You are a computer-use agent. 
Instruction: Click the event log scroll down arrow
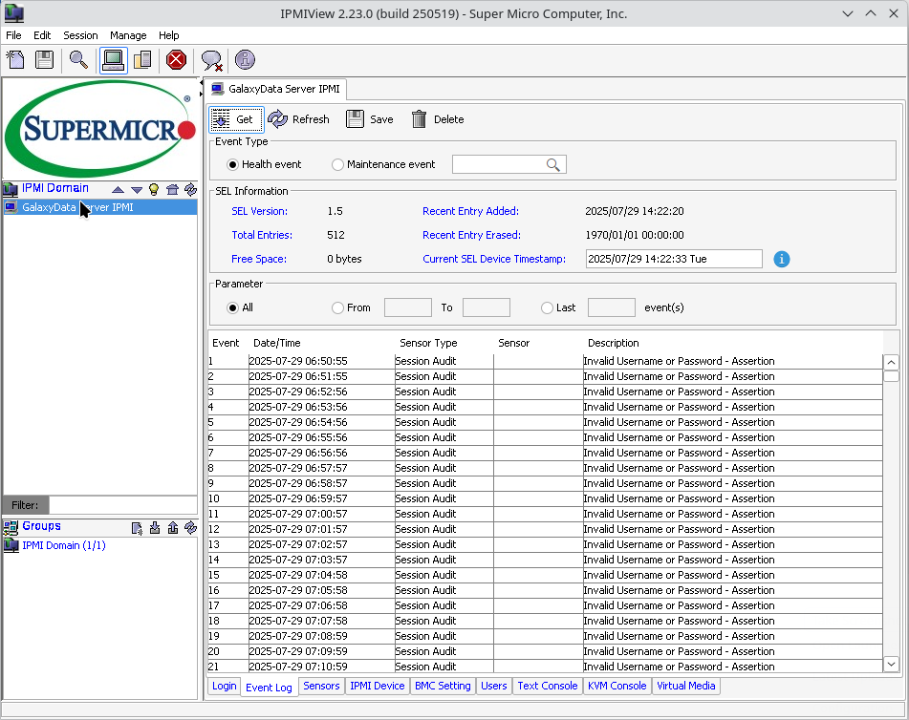click(x=891, y=664)
